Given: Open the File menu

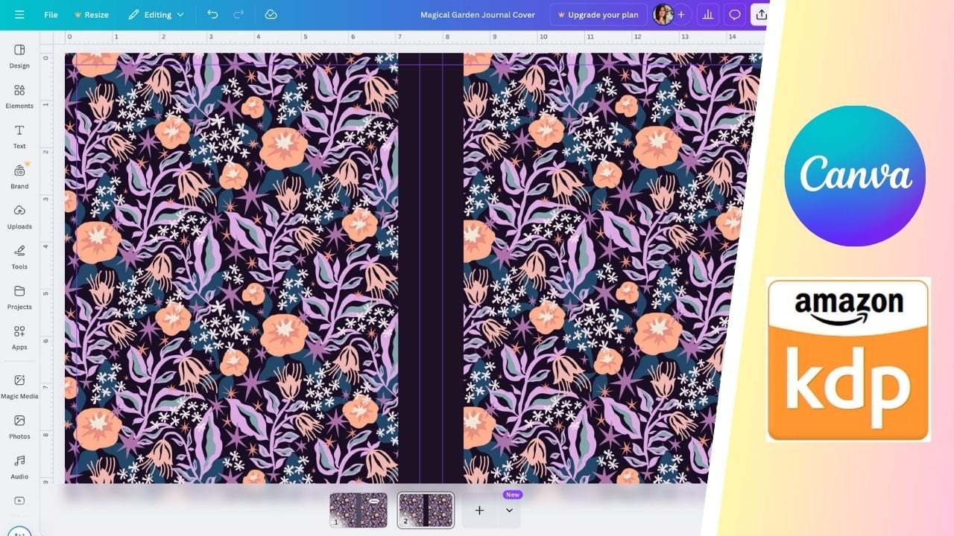Looking at the screenshot, I should [51, 15].
